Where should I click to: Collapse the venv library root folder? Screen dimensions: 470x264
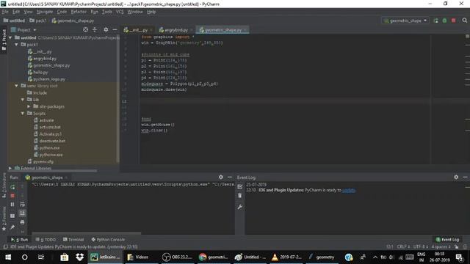click(x=16, y=86)
